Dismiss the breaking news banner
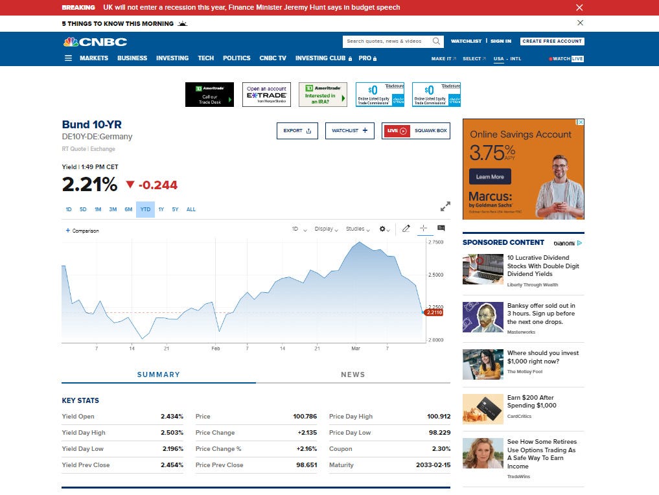The height and width of the screenshot is (495, 659). (x=579, y=8)
